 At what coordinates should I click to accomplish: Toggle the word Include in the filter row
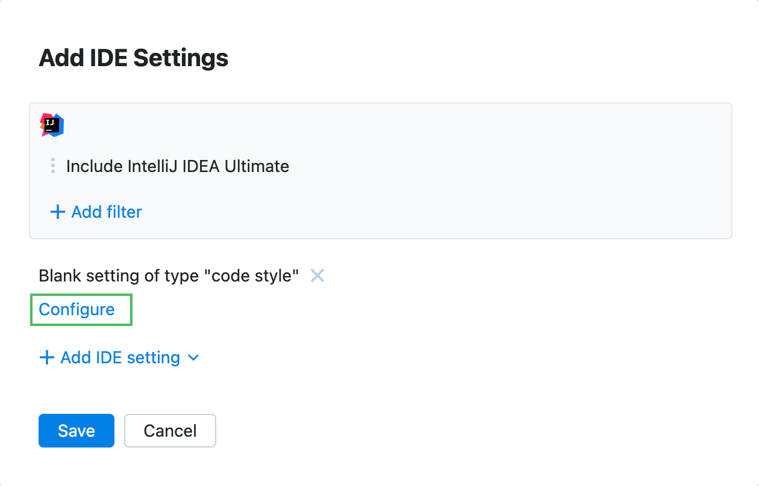coord(87,166)
